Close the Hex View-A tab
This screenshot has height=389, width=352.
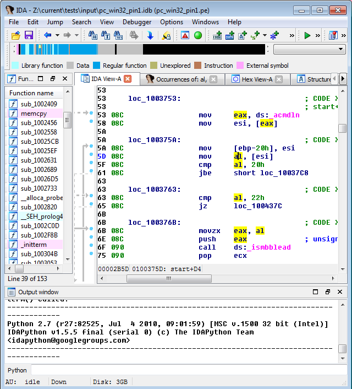pyautogui.click(x=279, y=79)
